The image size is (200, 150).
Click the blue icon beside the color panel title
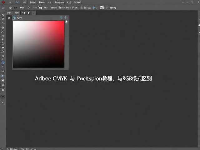14,18
